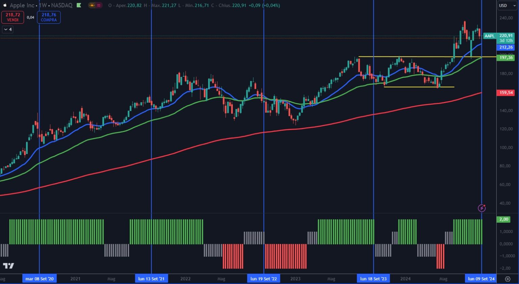
Task: Click the green flag icon beside NASDAQ
Action: pyautogui.click(x=79, y=5)
